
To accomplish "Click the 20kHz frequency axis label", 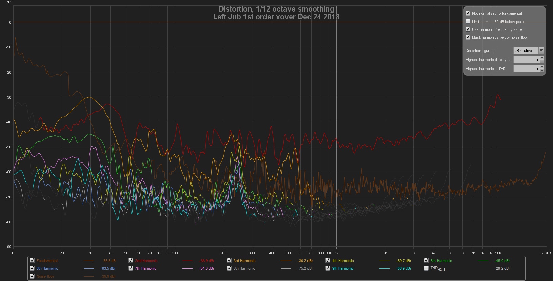I will point(546,253).
